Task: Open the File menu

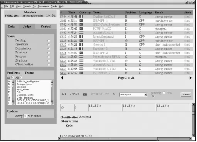Action: coord(6,7)
